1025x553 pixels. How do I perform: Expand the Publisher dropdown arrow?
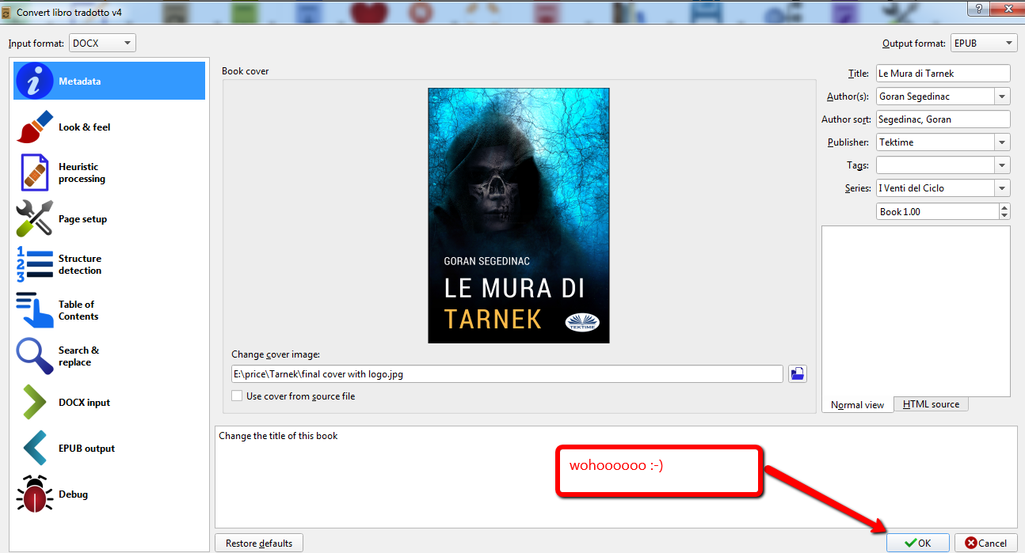[x=1003, y=142]
